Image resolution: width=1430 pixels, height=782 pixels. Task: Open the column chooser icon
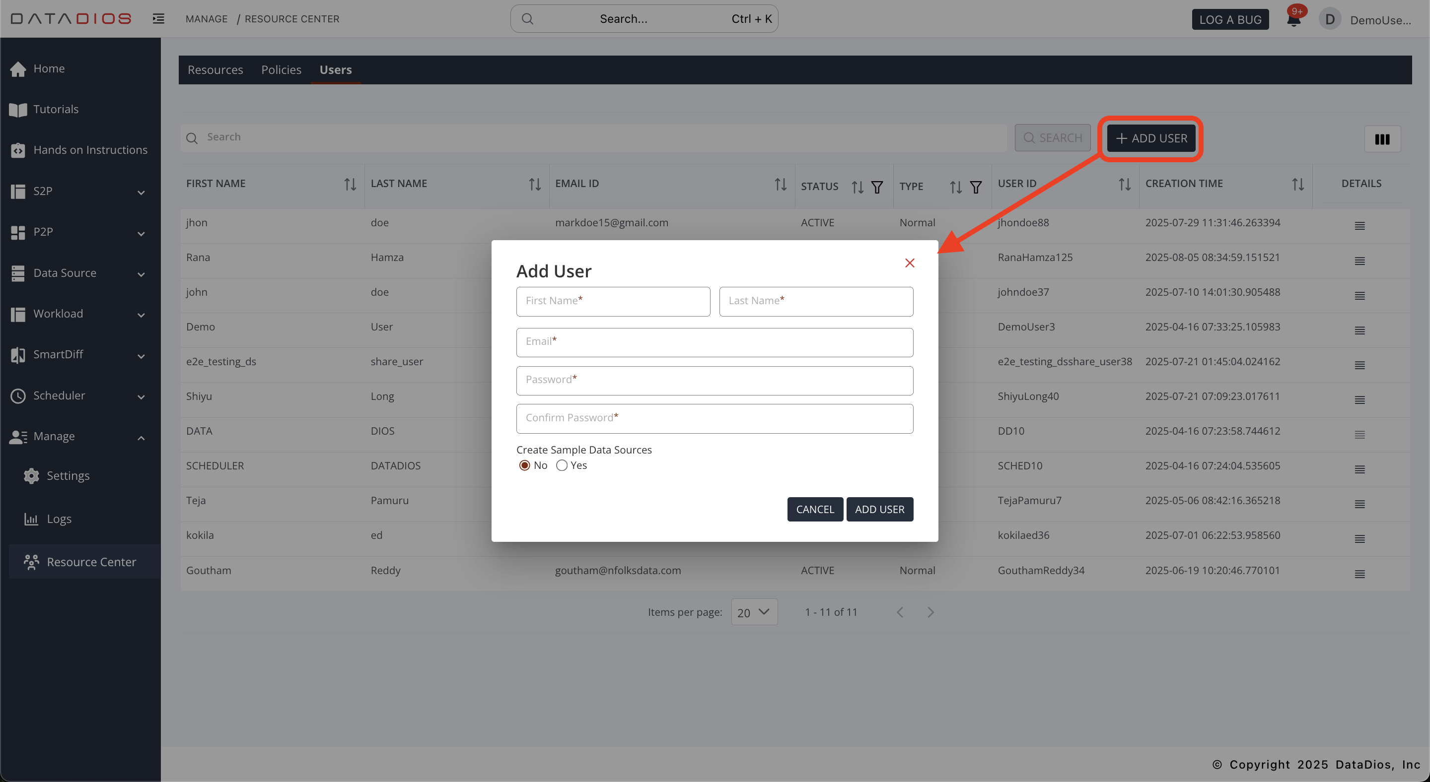coord(1382,138)
